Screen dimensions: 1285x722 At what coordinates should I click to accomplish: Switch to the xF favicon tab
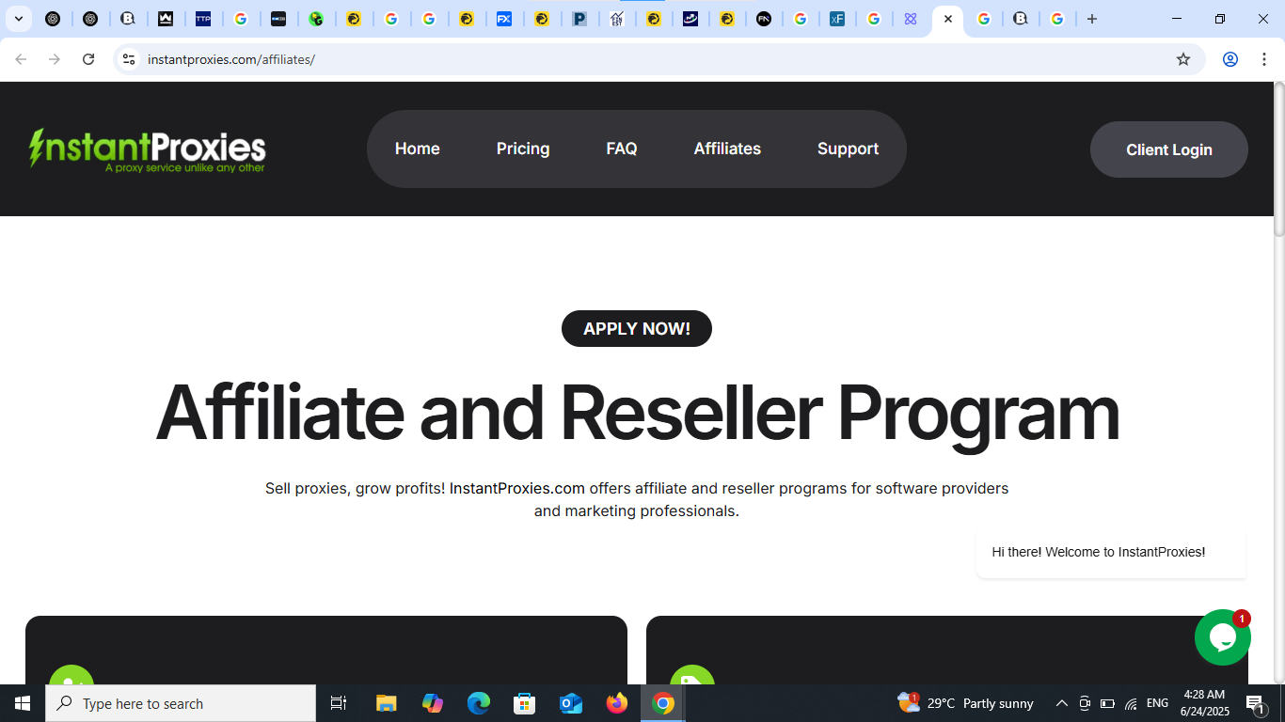837,19
